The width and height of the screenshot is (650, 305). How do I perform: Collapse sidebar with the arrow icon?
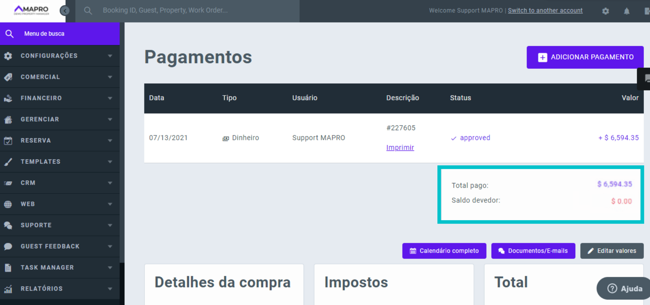[64, 11]
